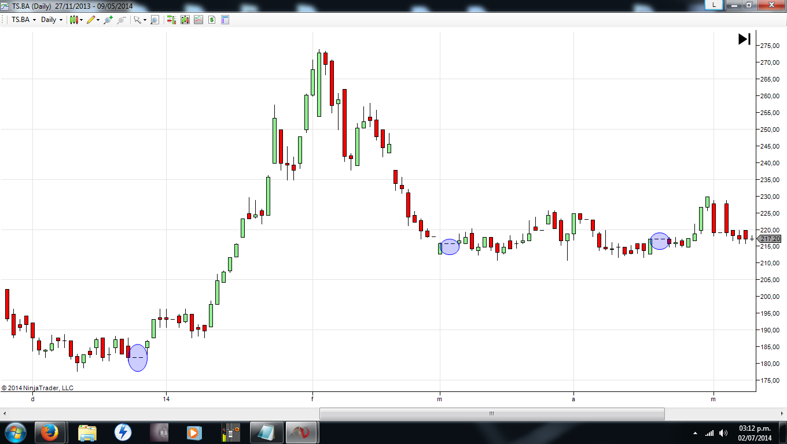This screenshot has height=444, width=787.
Task: Open the Strategies dollar sign icon
Action: click(212, 20)
